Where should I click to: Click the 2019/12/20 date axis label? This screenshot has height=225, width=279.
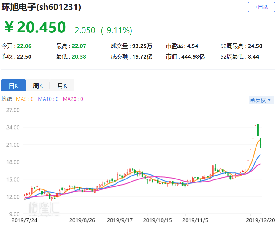(x=260, y=220)
